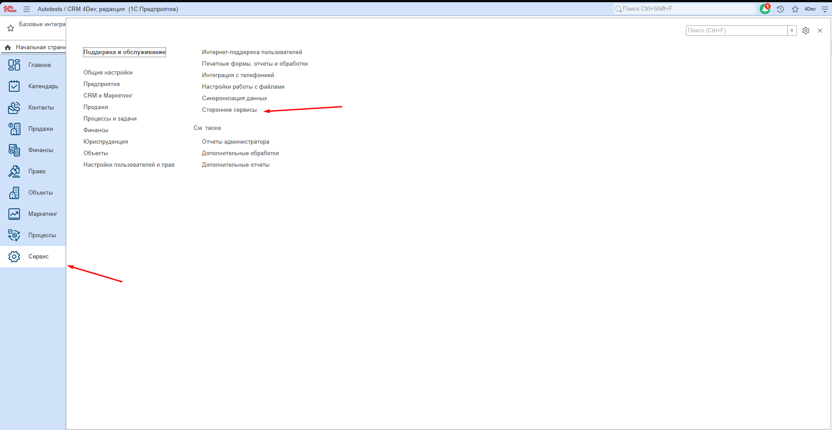The image size is (832, 430).
Task: Click the global search field
Action: pos(686,9)
